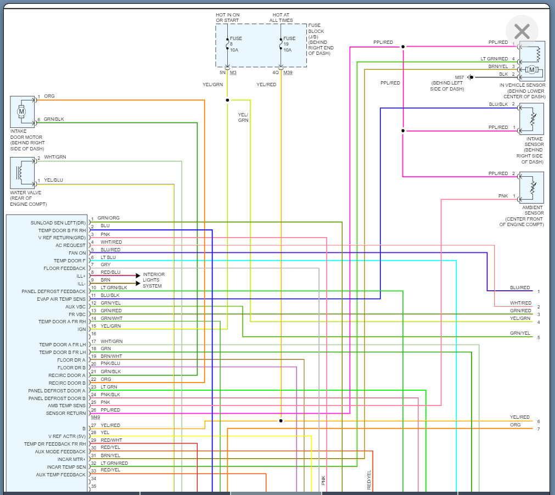Image resolution: width=555 pixels, height=495 pixels.
Task: Select the PANEL DEFROST FEEDBACK pin label
Action: coord(53,291)
